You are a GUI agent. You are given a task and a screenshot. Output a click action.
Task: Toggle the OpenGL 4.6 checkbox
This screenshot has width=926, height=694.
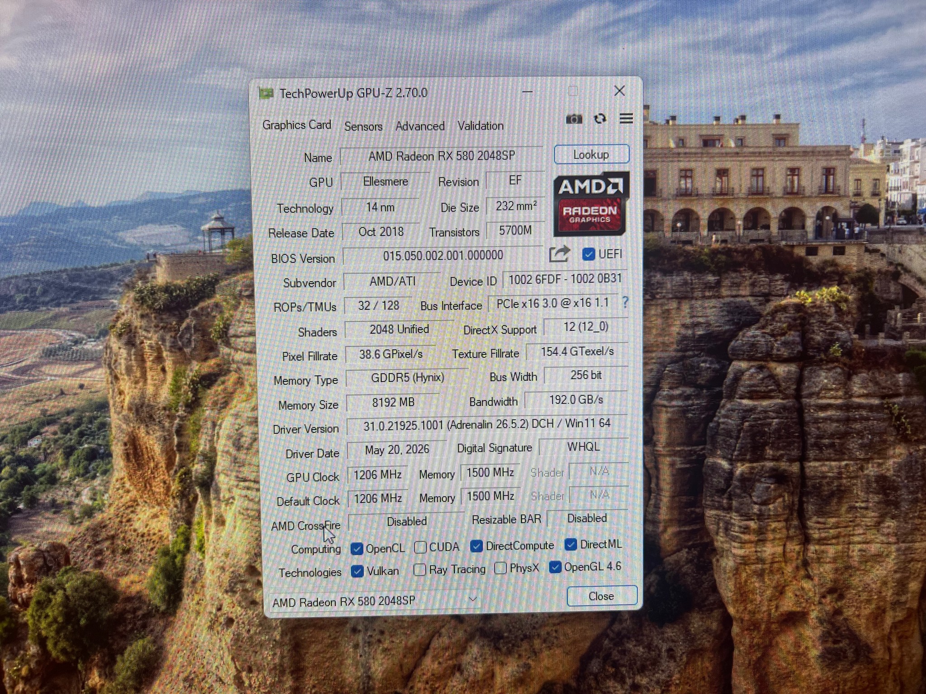click(x=555, y=567)
